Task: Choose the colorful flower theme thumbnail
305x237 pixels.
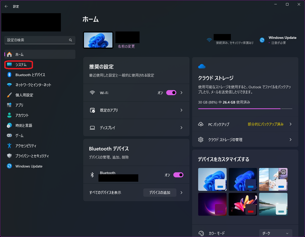Action: (x=243, y=204)
